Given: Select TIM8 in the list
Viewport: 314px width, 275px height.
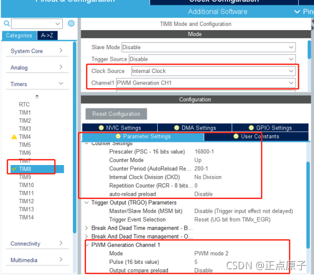Looking at the screenshot, I should [37, 169].
